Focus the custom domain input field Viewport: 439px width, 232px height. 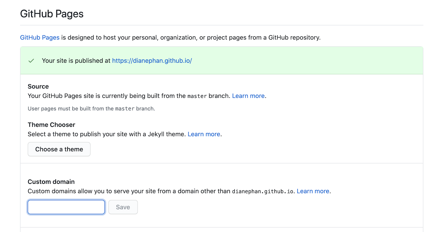(66, 207)
